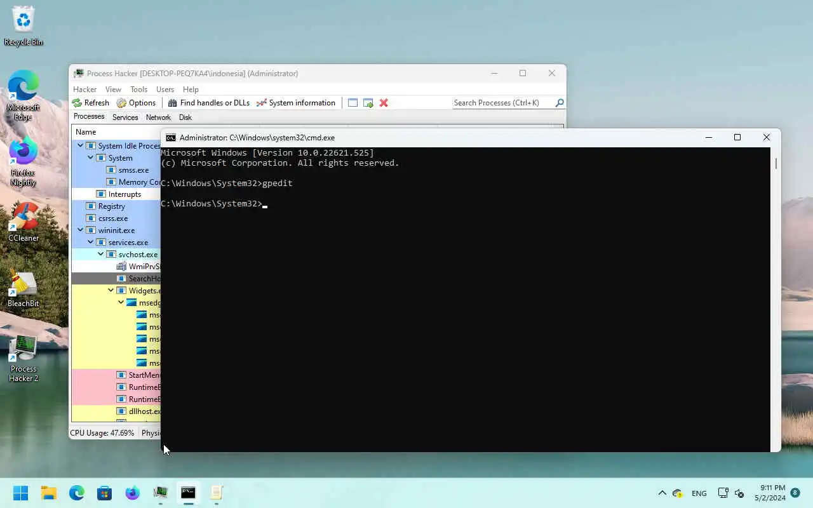The width and height of the screenshot is (813, 508).
Task: Switch to the Services tab
Action: (125, 117)
